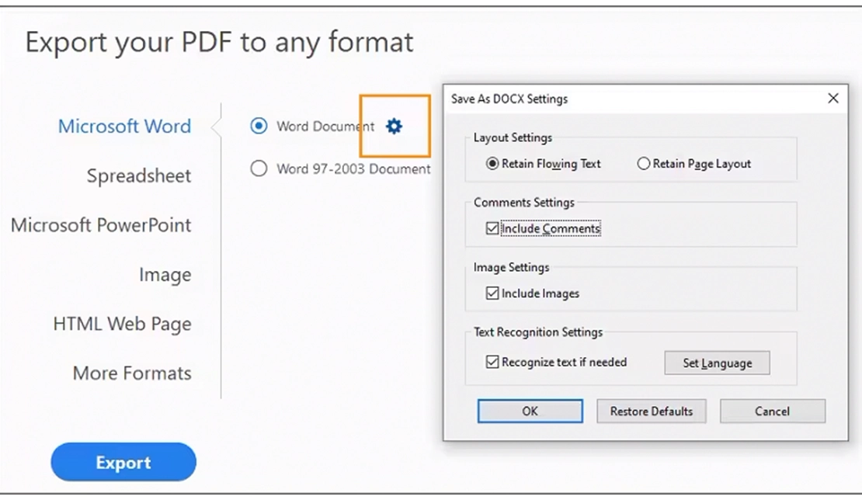The width and height of the screenshot is (862, 500).
Task: Open the Set Language dialog
Action: click(x=716, y=363)
